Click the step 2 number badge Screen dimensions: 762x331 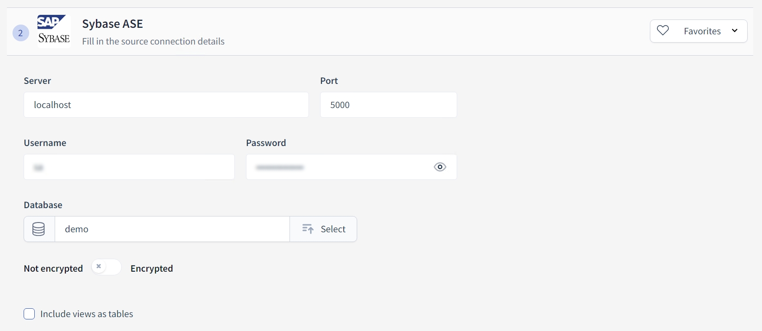point(20,33)
